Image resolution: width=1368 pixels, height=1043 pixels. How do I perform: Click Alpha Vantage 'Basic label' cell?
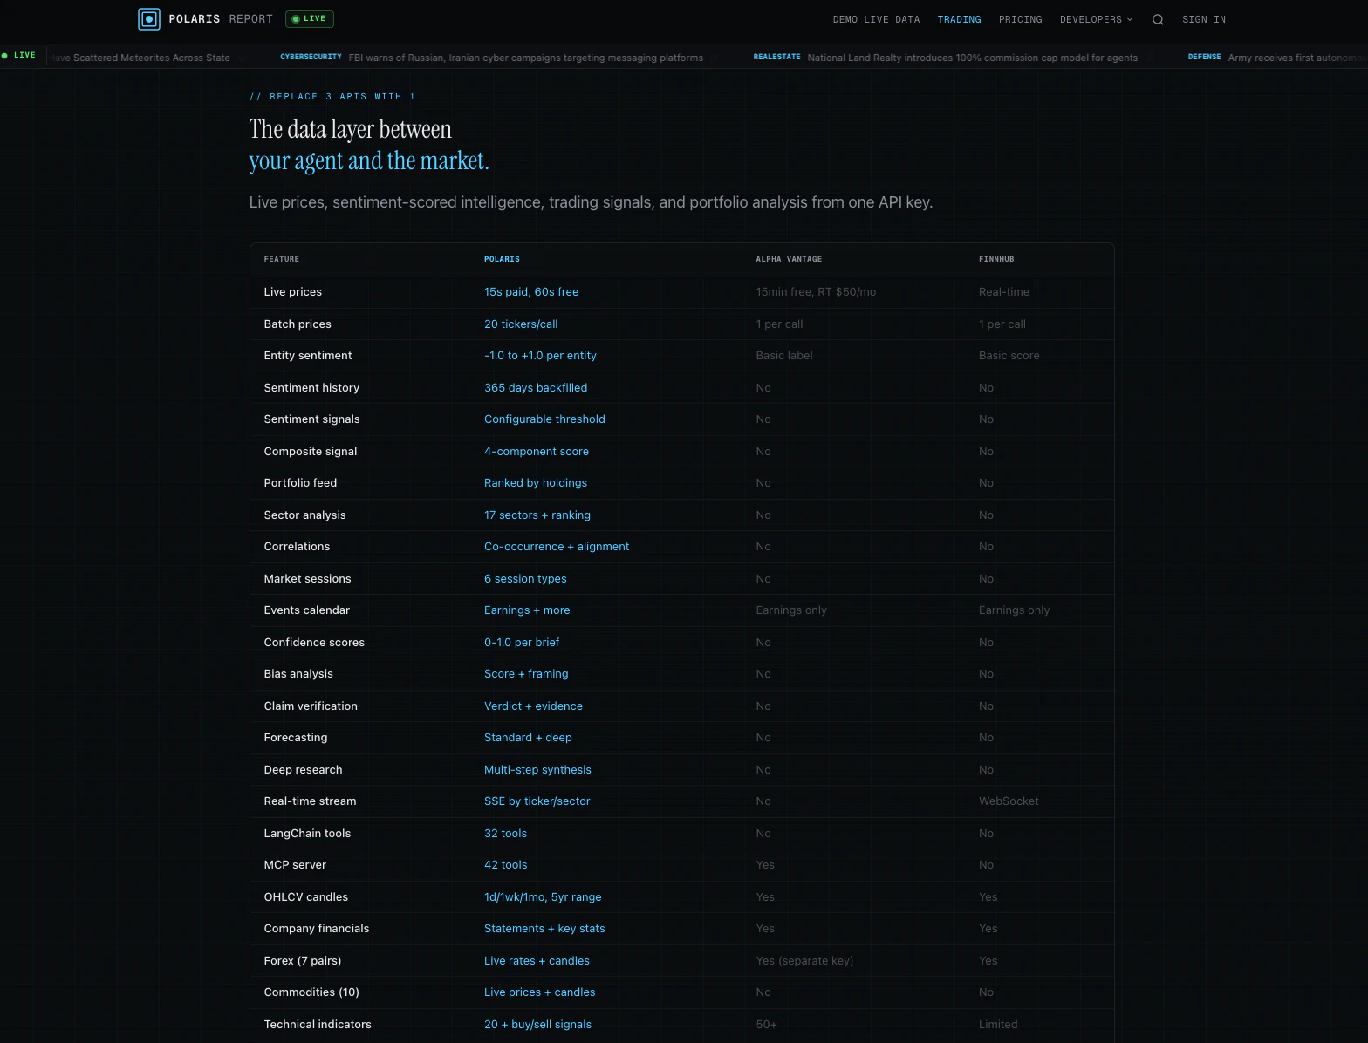pos(784,356)
